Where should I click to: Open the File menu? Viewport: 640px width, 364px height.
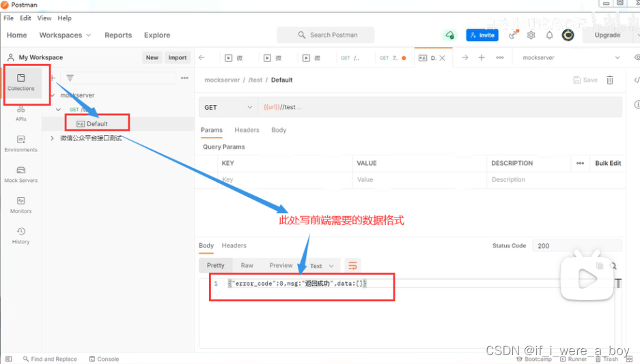[9, 18]
